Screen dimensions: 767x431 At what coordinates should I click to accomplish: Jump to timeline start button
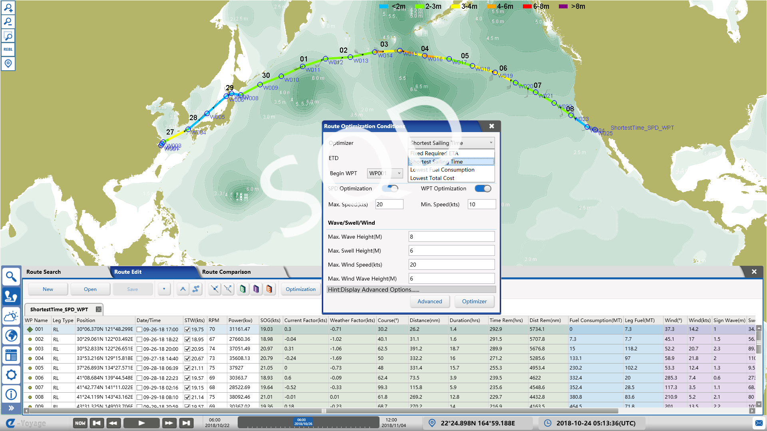point(97,423)
